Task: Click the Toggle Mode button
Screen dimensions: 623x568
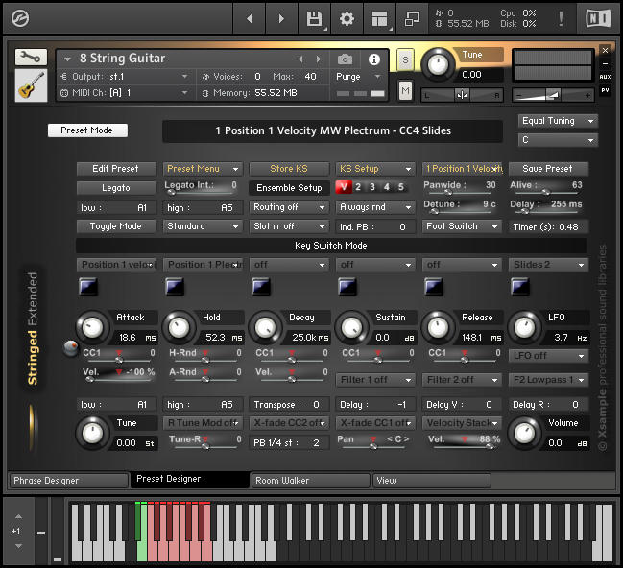Action: 116,226
